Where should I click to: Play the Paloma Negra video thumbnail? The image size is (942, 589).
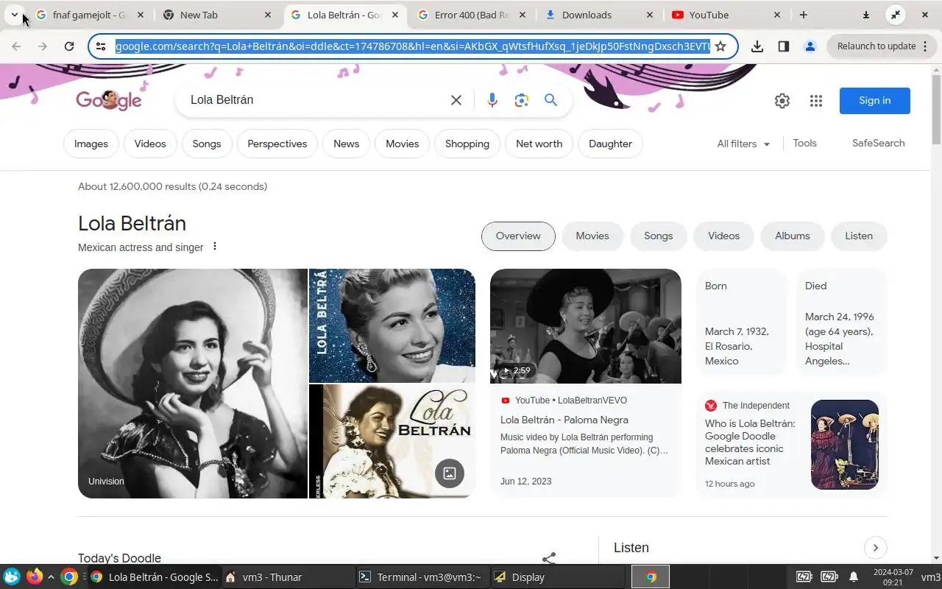coord(586,326)
